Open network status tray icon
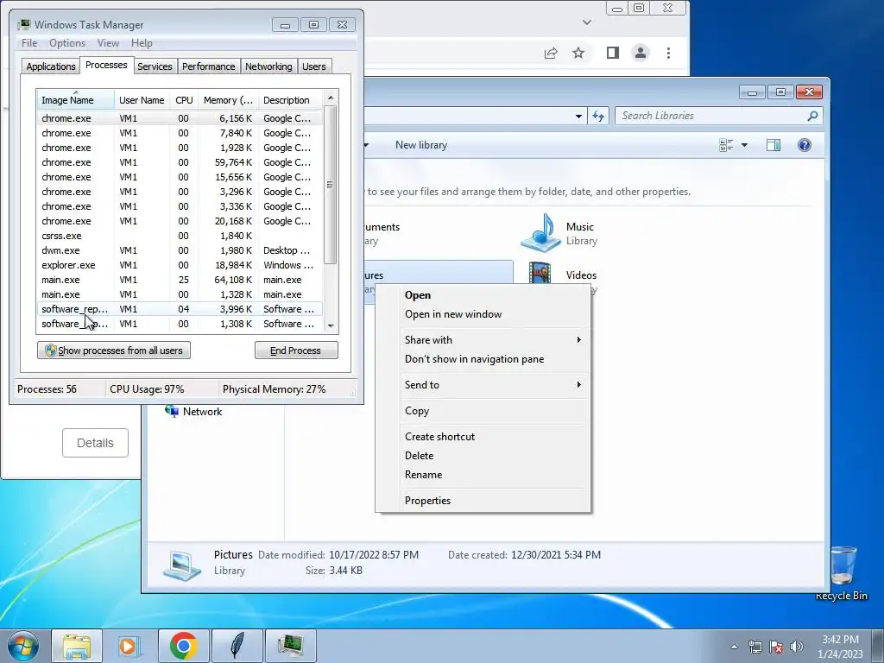 tap(755, 647)
